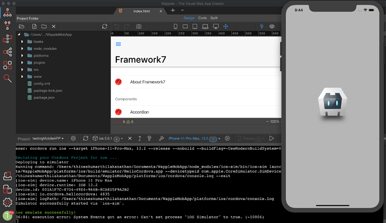Expand the www folder

[22, 76]
